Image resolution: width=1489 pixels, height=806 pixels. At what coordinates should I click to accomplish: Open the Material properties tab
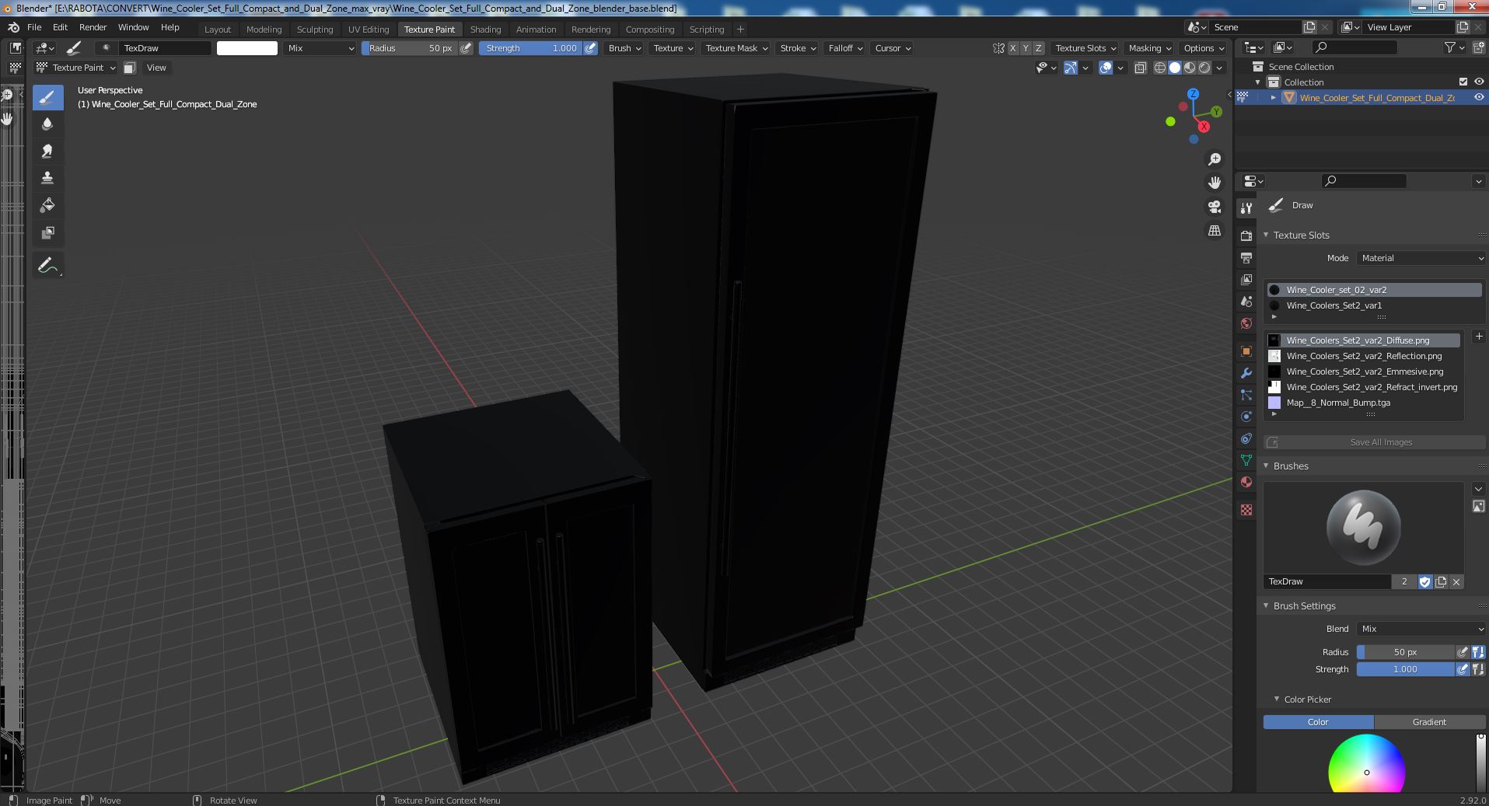pyautogui.click(x=1246, y=482)
